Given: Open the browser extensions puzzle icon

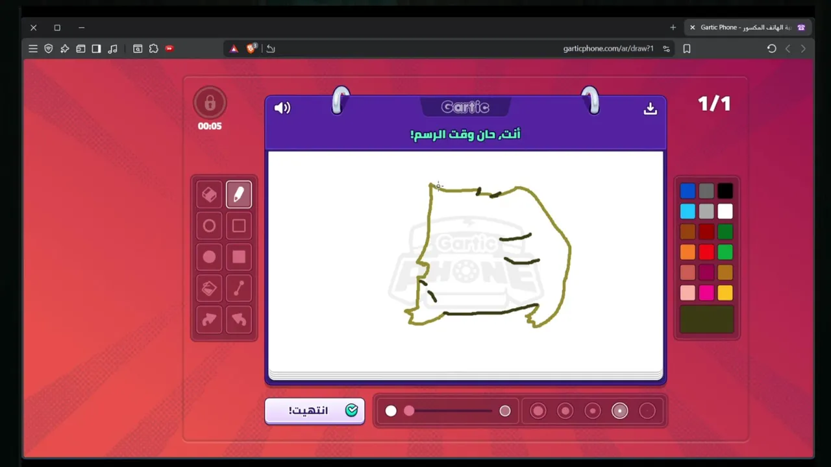Looking at the screenshot, I should point(154,49).
